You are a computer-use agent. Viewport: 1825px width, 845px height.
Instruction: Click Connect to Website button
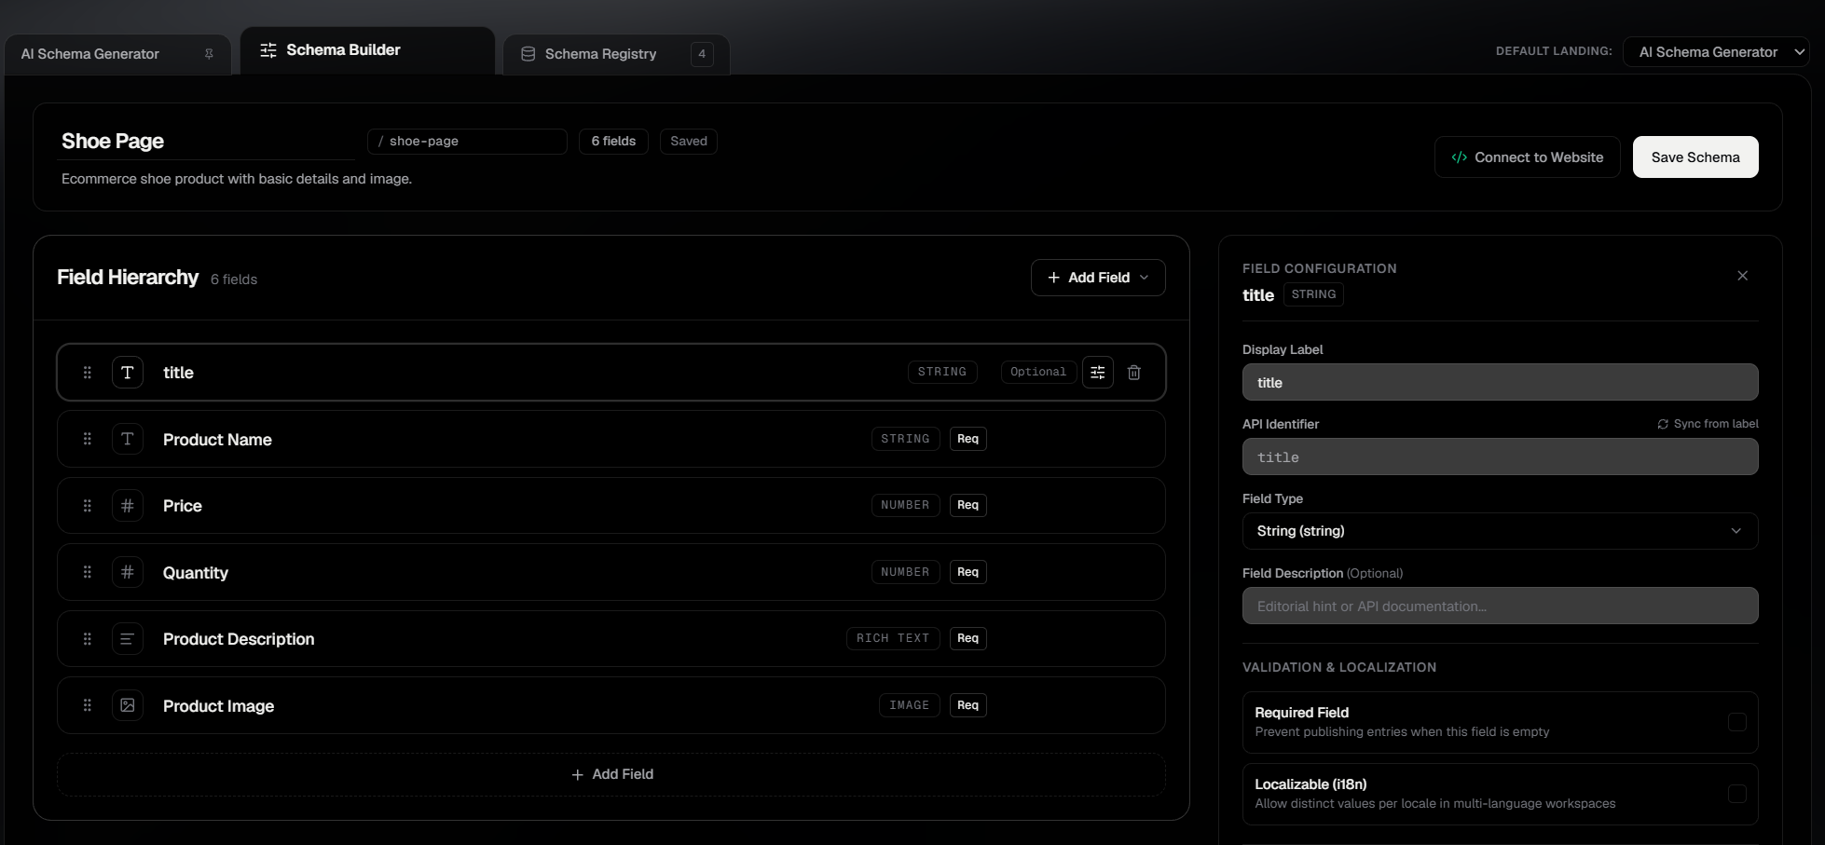click(1528, 157)
